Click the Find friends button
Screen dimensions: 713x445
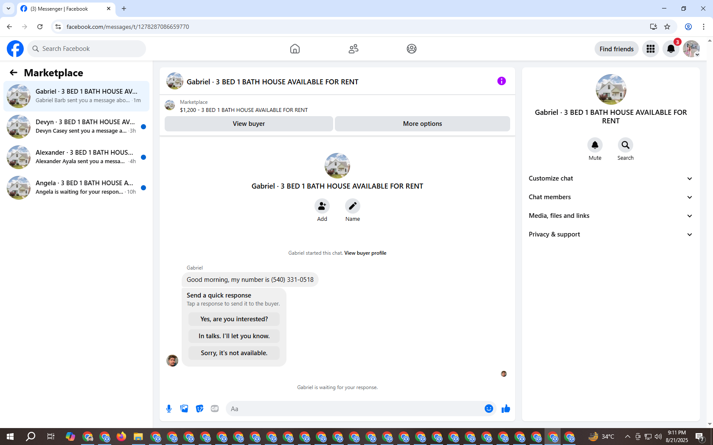click(617, 49)
